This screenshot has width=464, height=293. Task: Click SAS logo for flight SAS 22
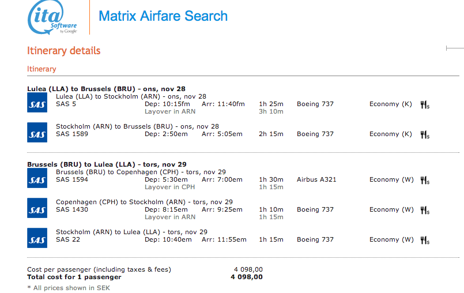[37, 238]
